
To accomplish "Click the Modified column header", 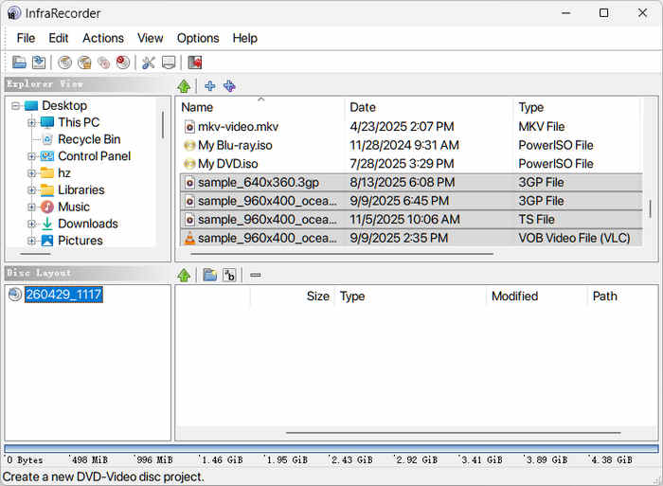I will pos(537,297).
